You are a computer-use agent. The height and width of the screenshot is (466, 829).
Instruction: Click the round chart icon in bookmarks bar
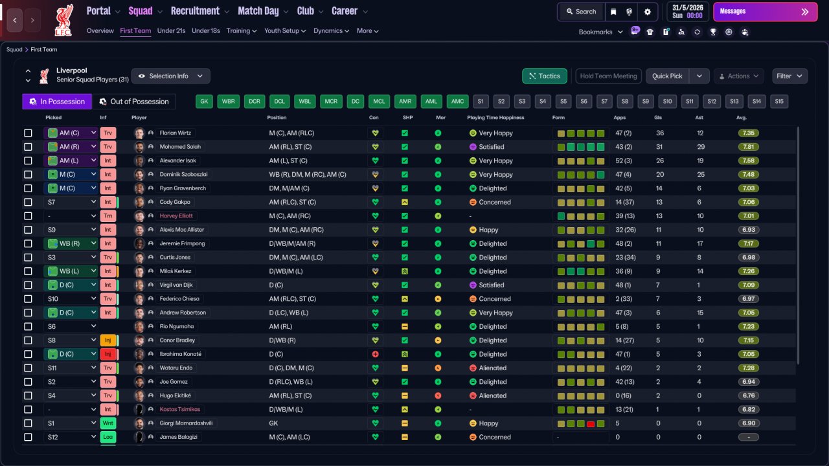[x=729, y=32]
